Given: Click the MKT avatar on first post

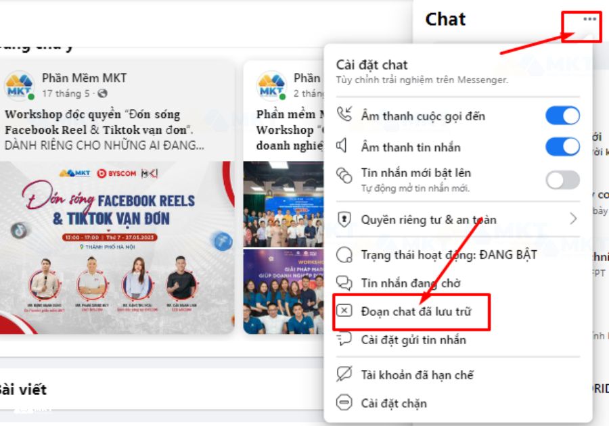Looking at the screenshot, I should coord(19,85).
